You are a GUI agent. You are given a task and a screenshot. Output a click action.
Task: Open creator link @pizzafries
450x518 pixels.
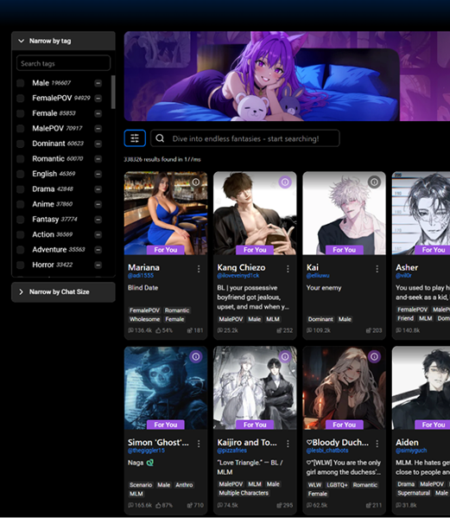pos(232,451)
